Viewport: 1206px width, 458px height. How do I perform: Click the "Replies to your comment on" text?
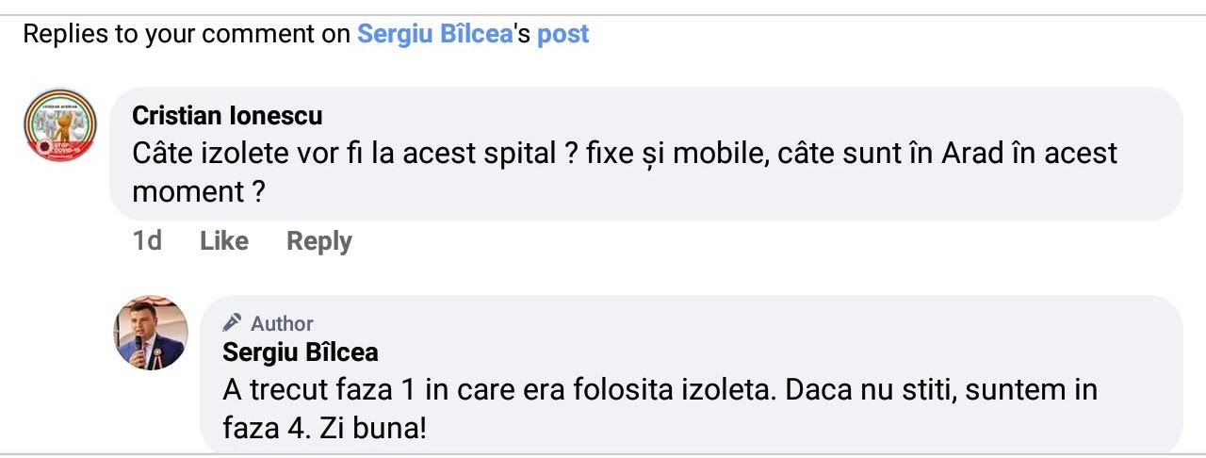(x=187, y=34)
